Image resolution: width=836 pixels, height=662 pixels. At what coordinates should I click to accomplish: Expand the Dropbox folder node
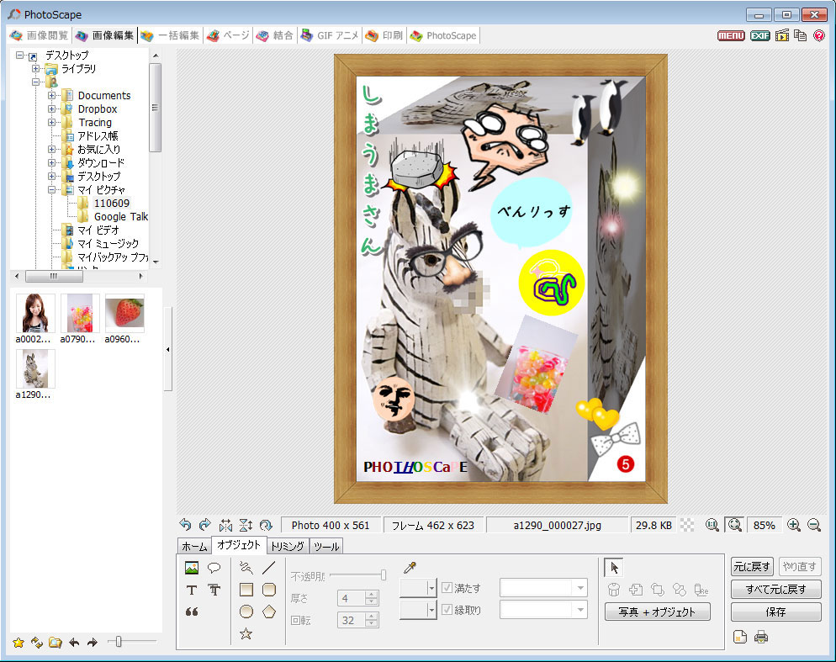click(51, 109)
